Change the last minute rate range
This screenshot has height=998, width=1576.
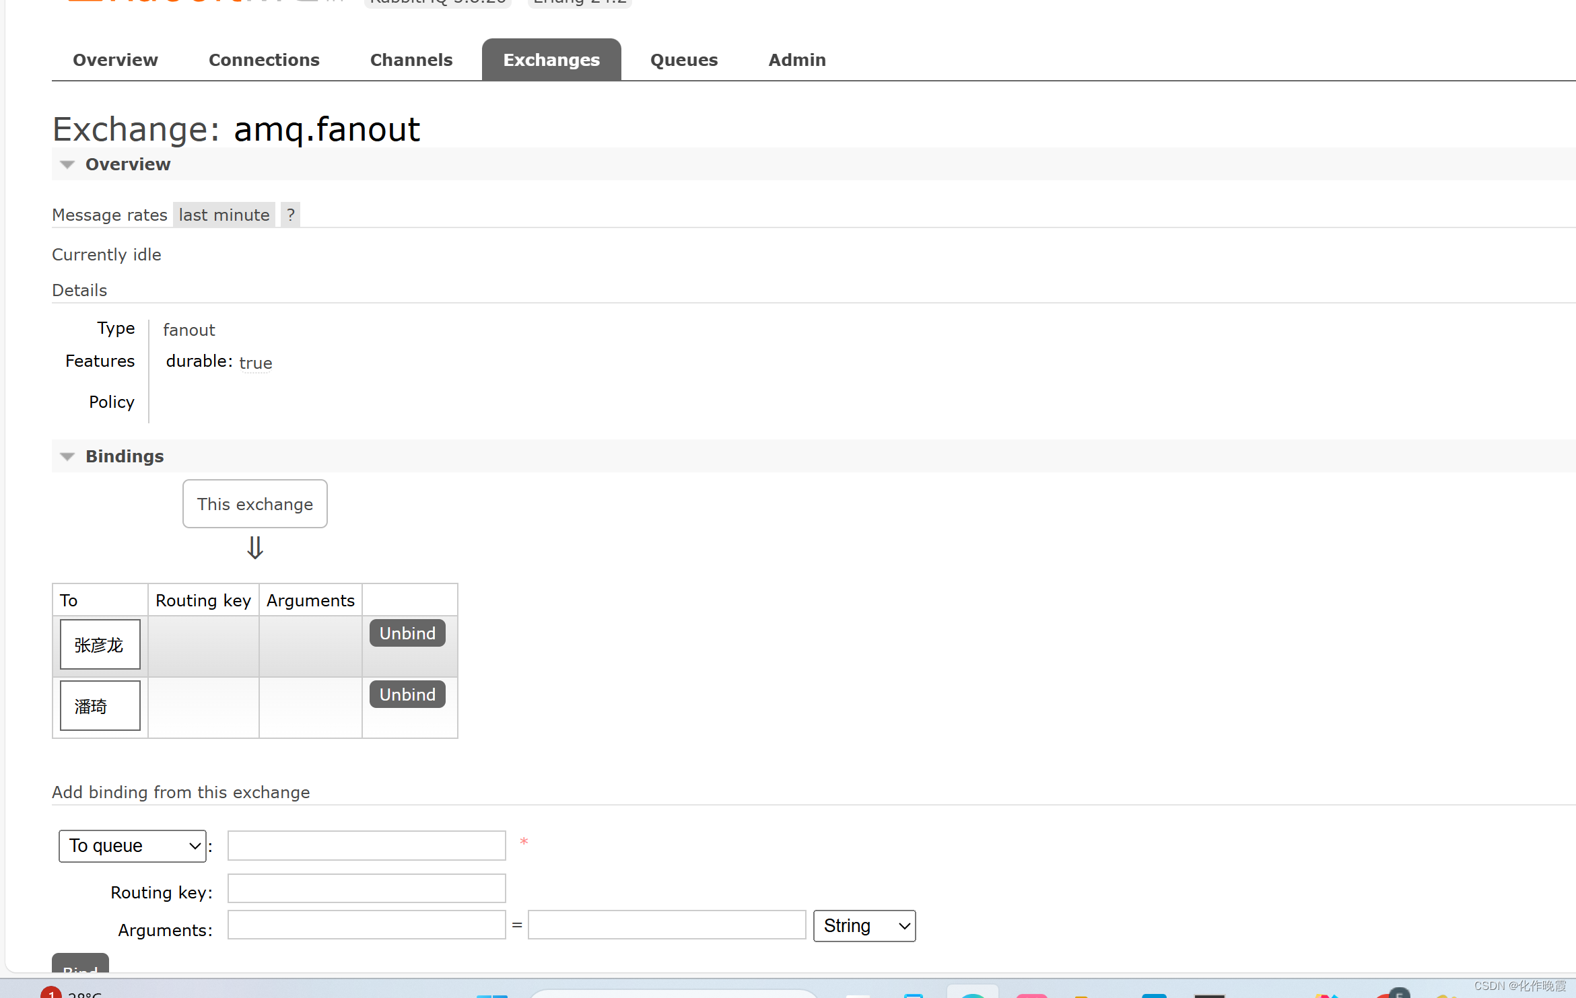224,215
